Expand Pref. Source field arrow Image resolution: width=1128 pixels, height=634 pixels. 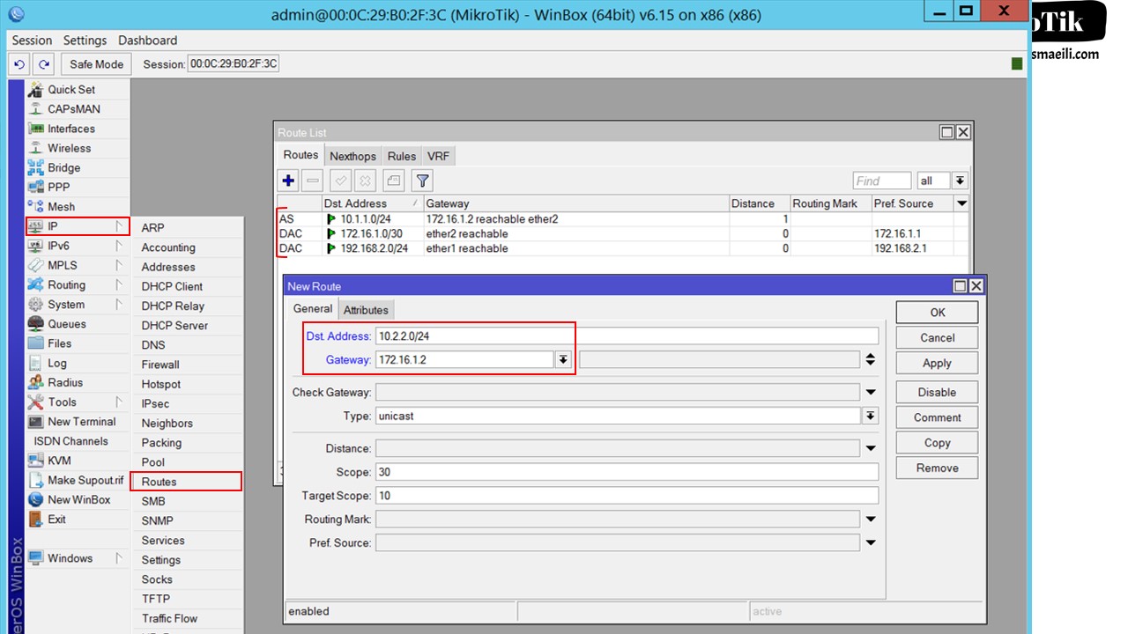click(871, 542)
